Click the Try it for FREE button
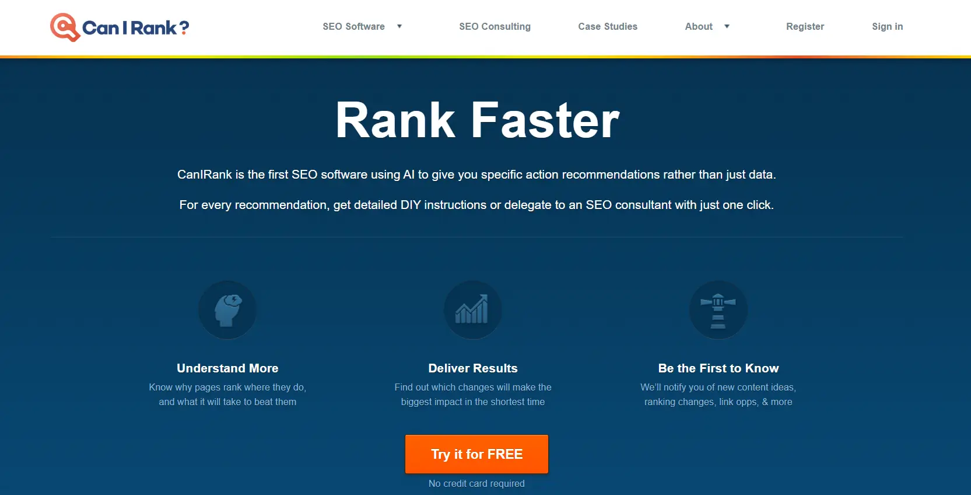Viewport: 971px width, 495px height. coord(476,454)
